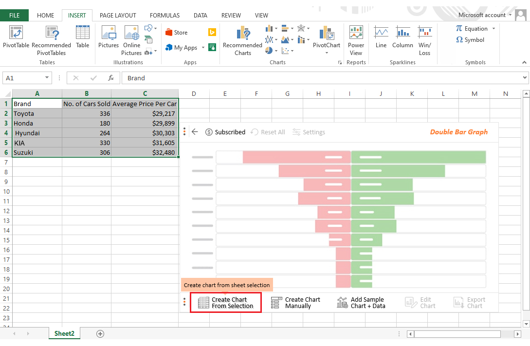
Task: Insert a bar chart dropdown
Action: coord(287,28)
